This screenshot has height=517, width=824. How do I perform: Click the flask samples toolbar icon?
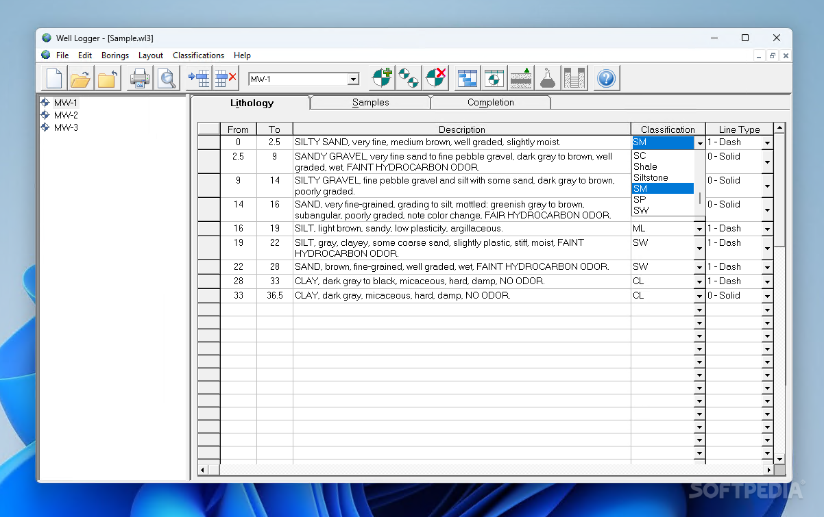point(547,78)
